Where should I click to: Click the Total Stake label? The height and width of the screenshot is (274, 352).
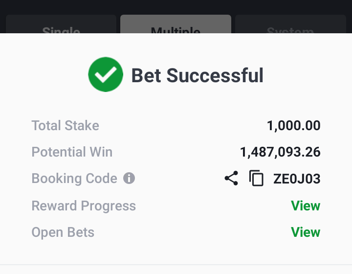click(x=66, y=125)
